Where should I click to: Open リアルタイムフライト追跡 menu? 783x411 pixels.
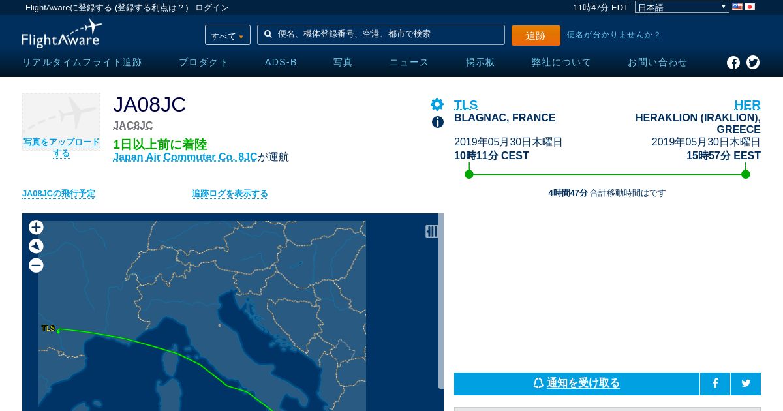82,63
